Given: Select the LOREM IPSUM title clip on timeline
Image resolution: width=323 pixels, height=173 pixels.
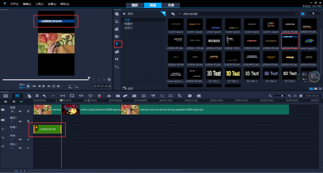Looking at the screenshot, I should 47,129.
